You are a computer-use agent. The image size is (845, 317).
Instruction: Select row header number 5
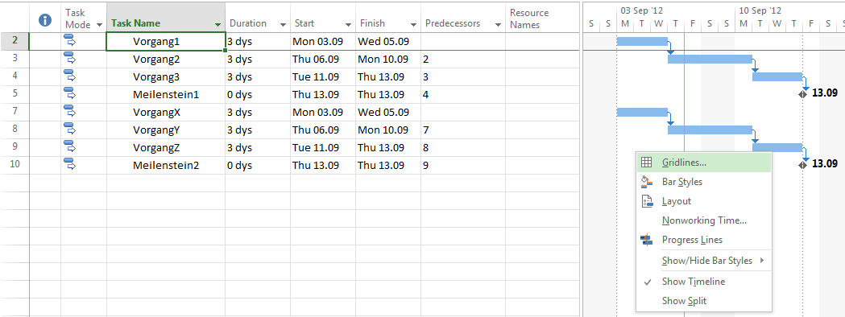[14, 94]
